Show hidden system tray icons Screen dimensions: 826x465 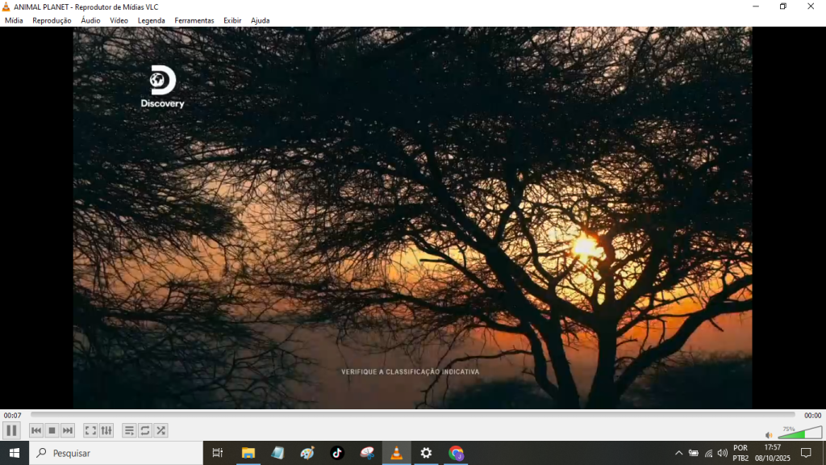pyautogui.click(x=678, y=453)
